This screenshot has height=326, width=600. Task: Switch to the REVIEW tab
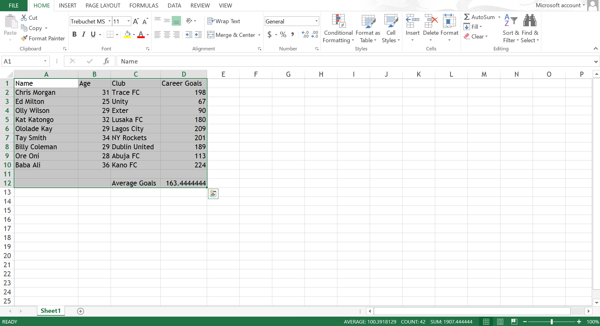click(200, 6)
